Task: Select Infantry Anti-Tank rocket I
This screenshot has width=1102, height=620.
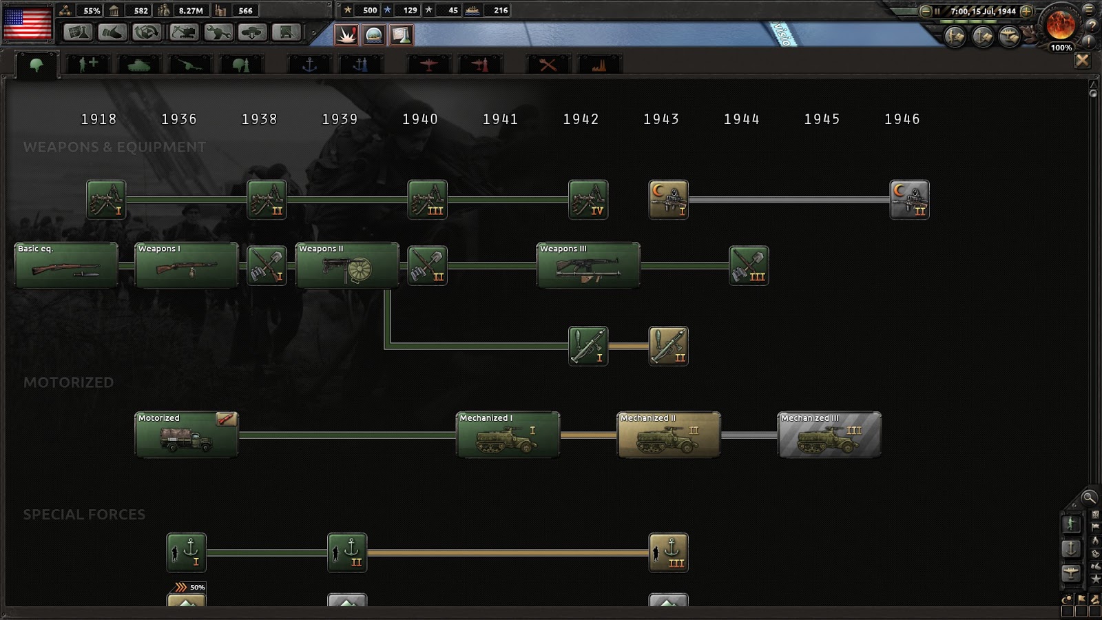Action: tap(588, 346)
